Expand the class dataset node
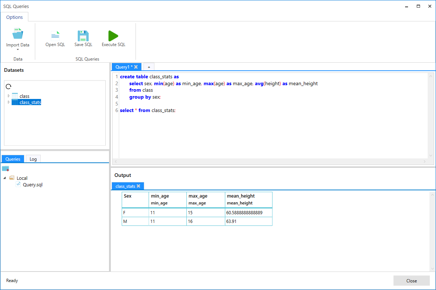Image resolution: width=436 pixels, height=290 pixels. click(9, 96)
